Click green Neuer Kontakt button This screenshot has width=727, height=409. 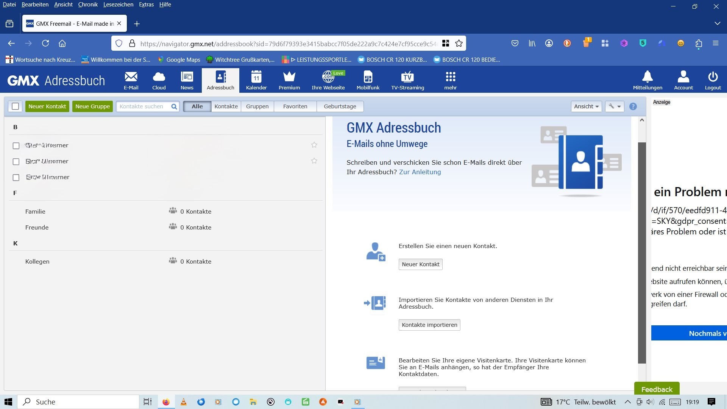tap(47, 106)
